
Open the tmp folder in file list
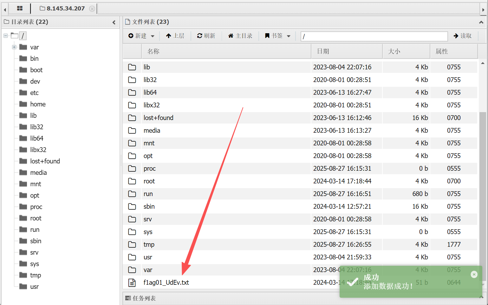click(x=149, y=245)
